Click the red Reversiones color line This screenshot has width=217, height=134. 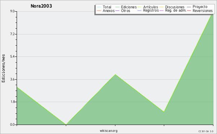click(189, 11)
